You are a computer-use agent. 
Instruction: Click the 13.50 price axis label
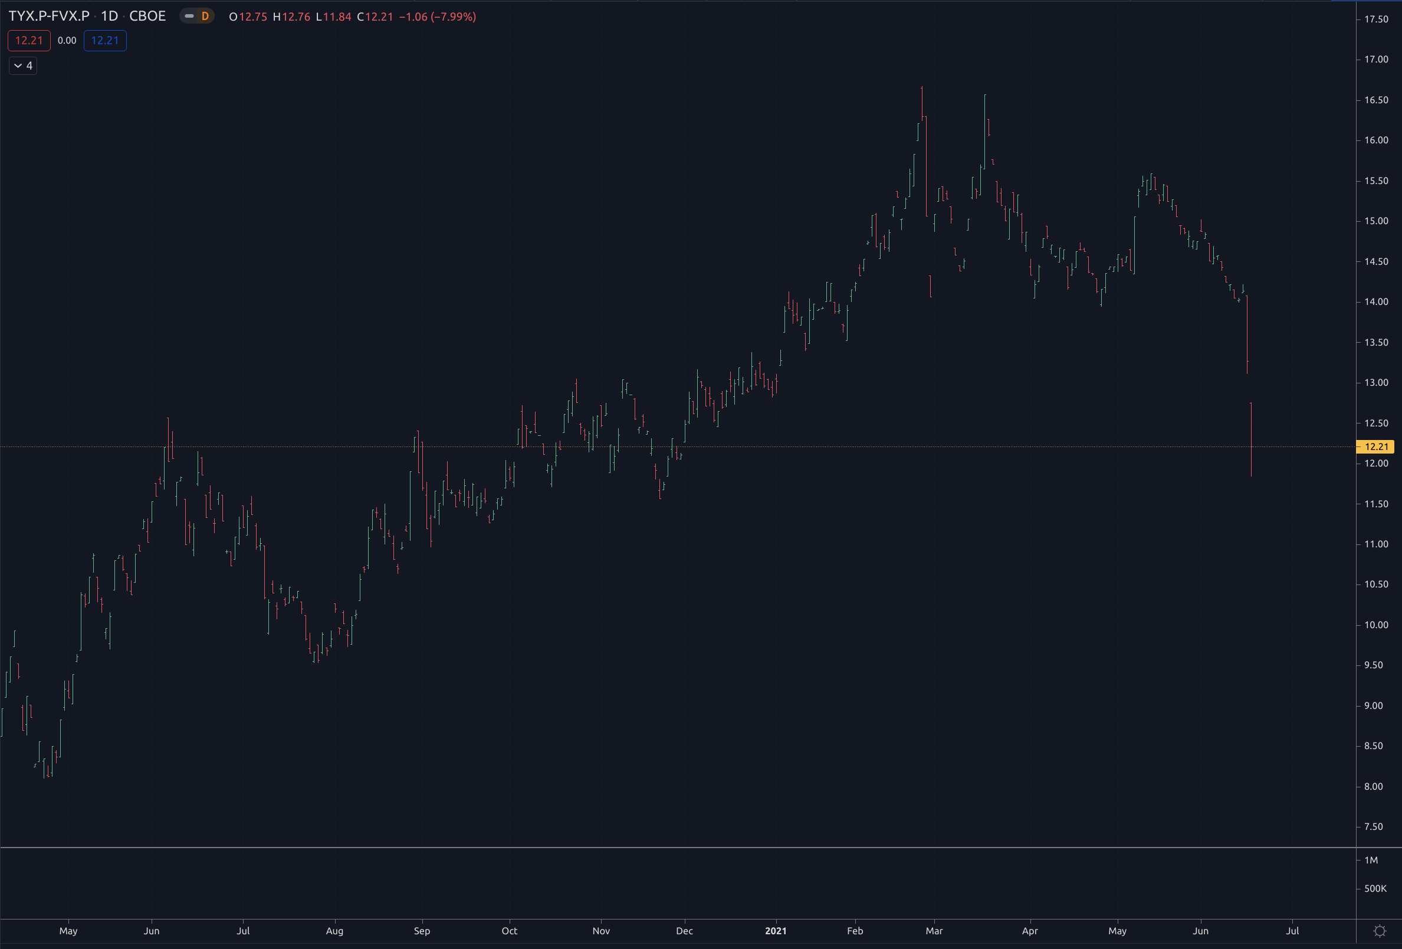click(1376, 343)
